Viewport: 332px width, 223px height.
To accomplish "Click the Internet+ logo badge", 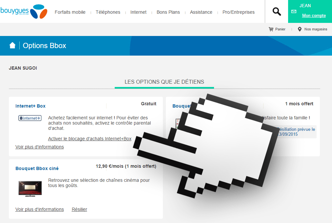I will tap(30, 118).
